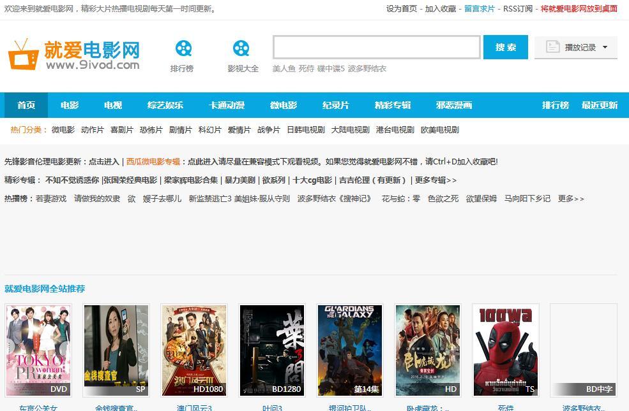Click the 设为首页 link

[x=402, y=9]
